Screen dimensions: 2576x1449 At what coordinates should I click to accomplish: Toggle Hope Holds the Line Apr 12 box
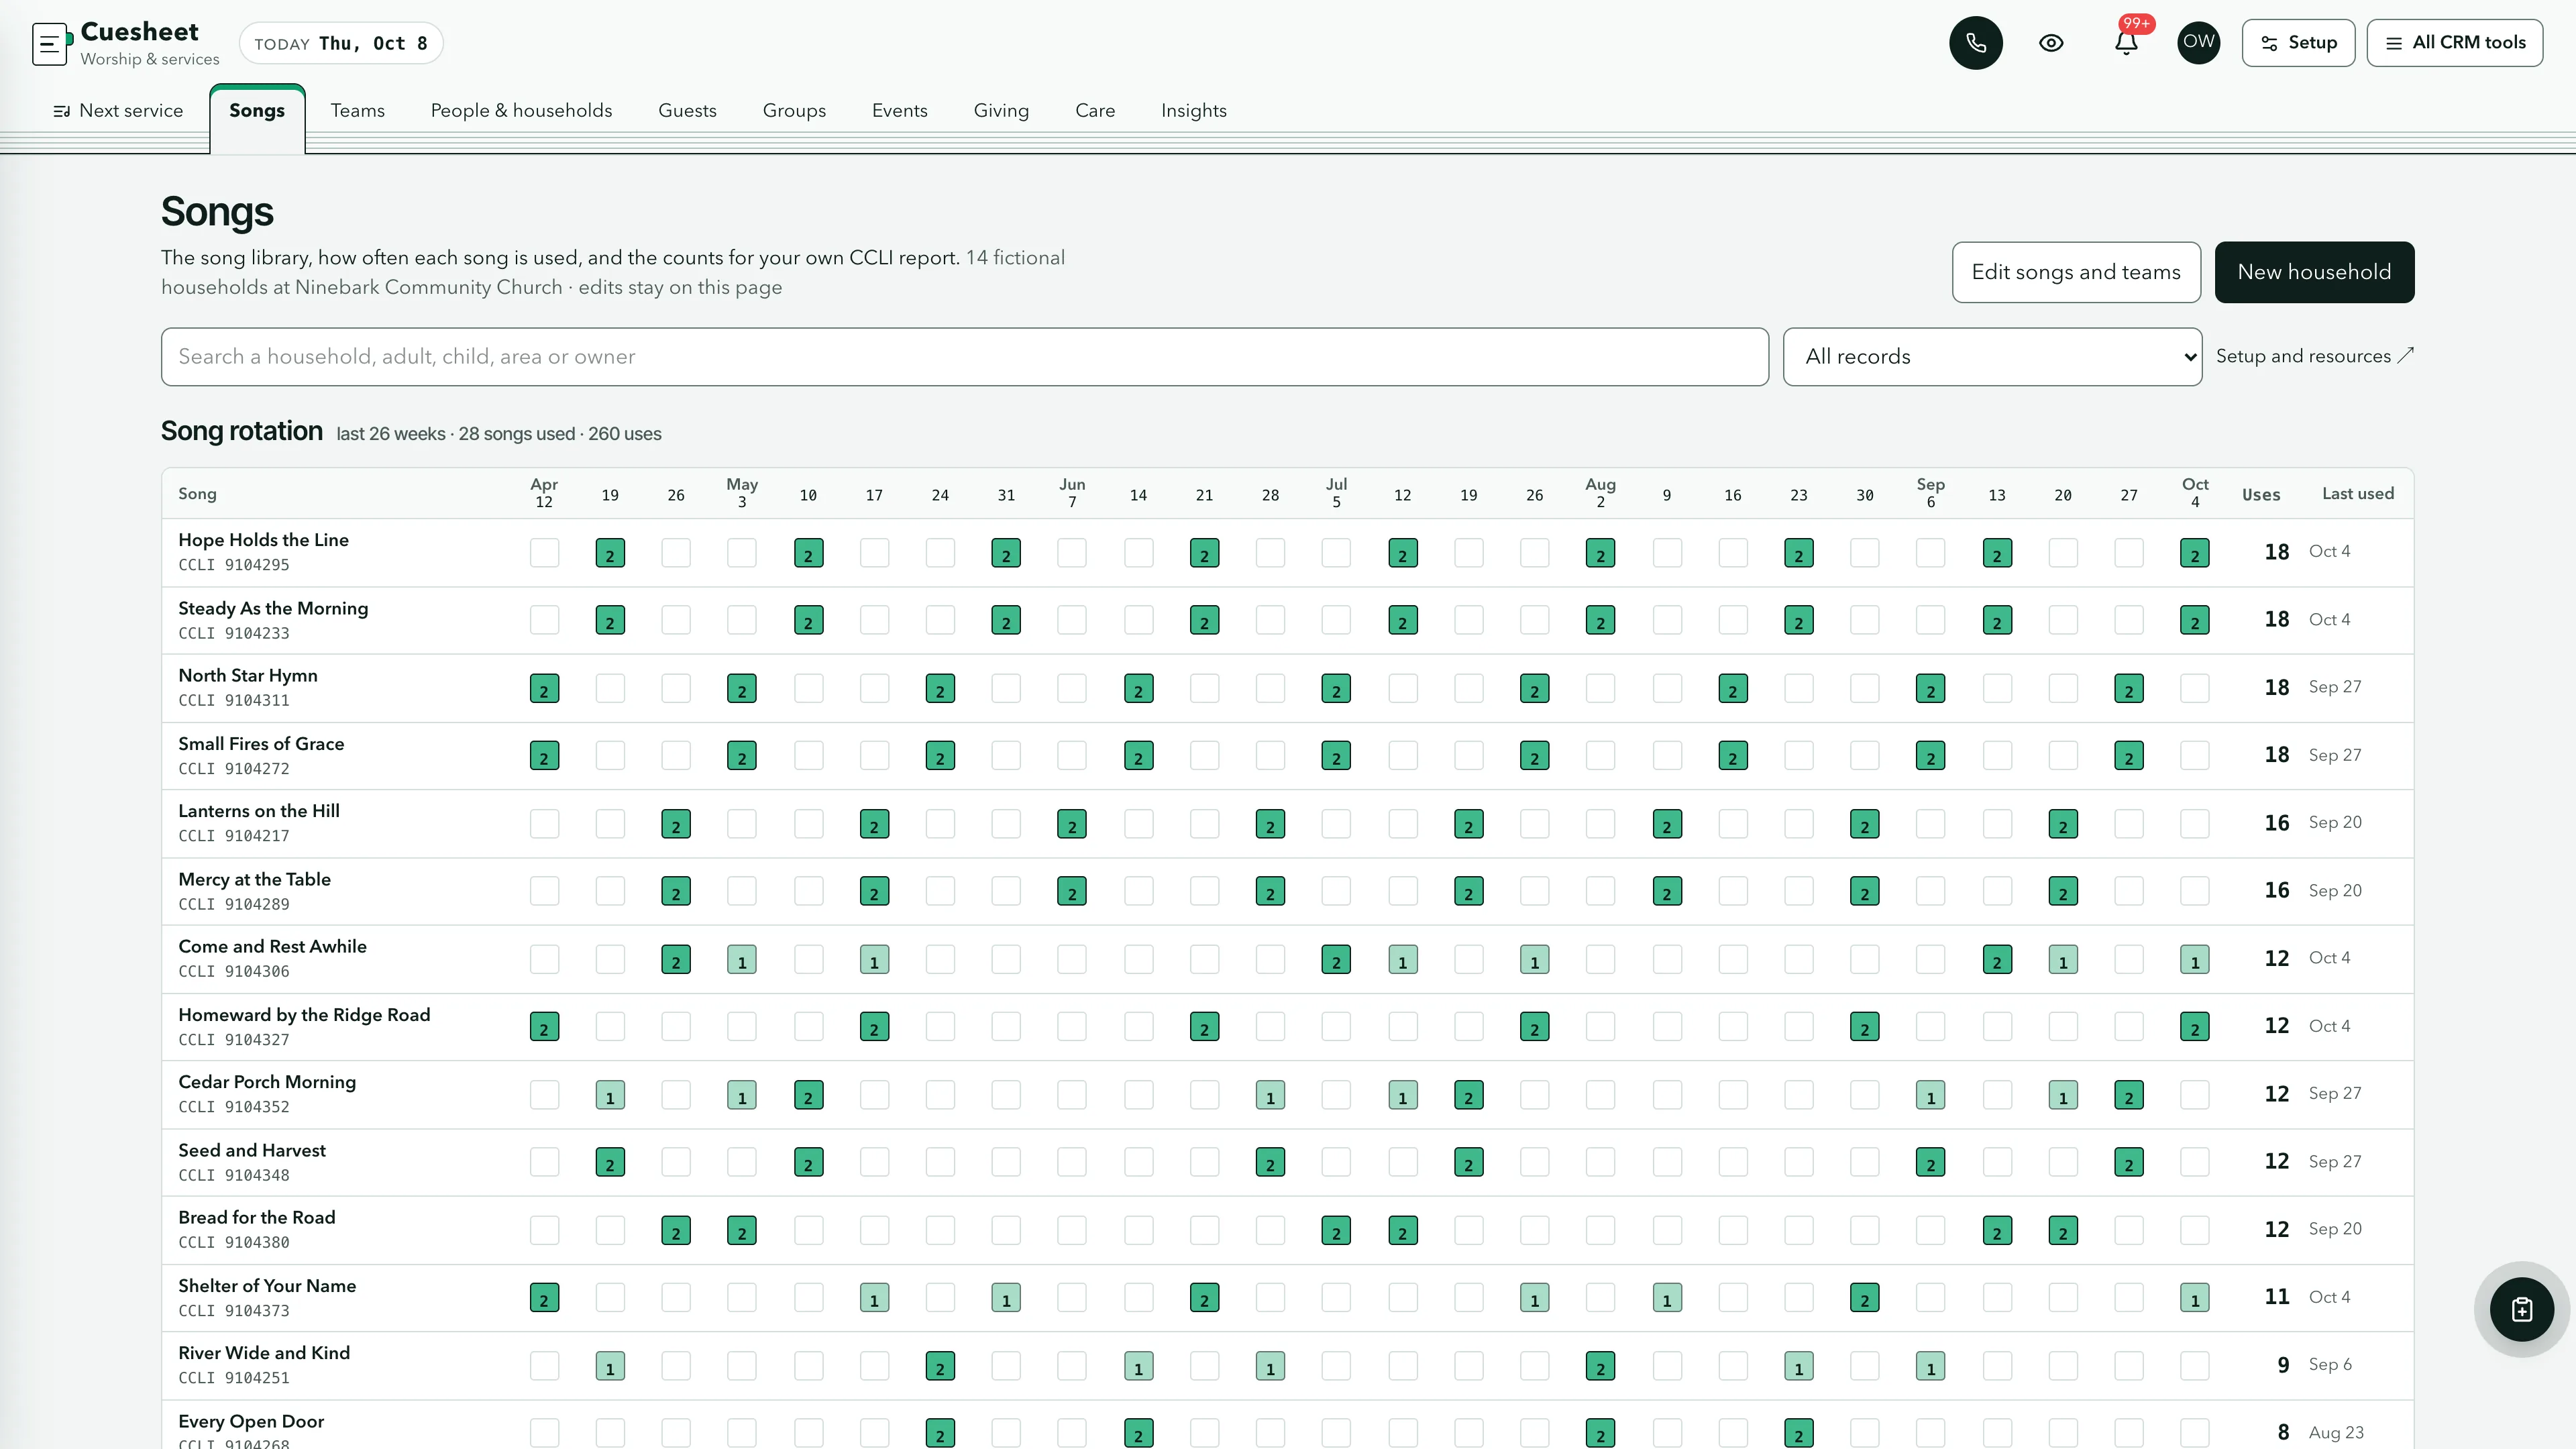(x=544, y=552)
